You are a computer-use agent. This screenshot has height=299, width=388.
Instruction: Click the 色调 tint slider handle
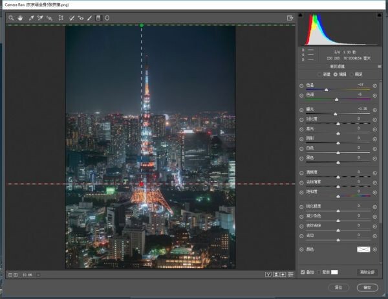pyautogui.click(x=336, y=100)
